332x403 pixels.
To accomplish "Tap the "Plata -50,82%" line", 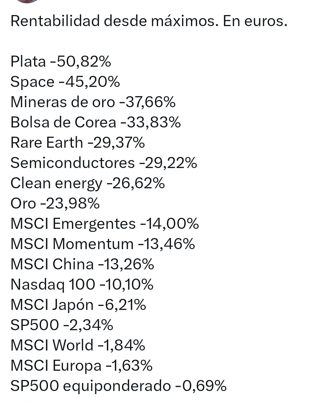I will 61,61.
